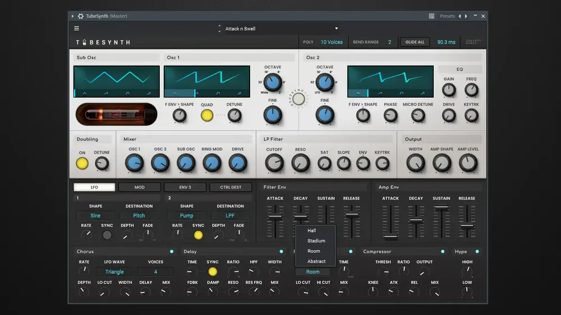Open the hamburger menu icon

76,28
